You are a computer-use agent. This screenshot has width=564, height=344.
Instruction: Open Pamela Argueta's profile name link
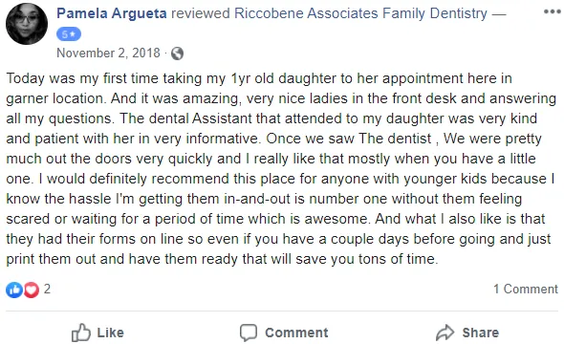pyautogui.click(x=112, y=13)
